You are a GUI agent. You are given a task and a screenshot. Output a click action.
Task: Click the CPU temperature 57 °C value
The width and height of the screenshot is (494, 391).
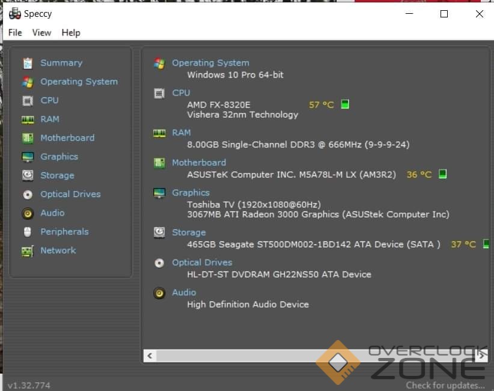pyautogui.click(x=321, y=105)
